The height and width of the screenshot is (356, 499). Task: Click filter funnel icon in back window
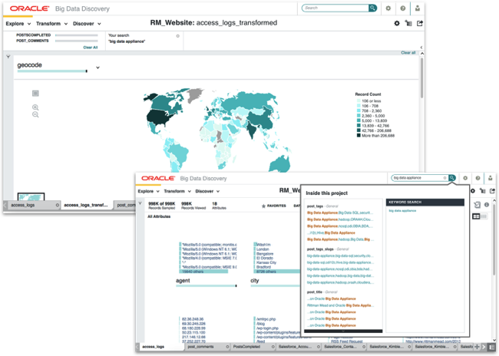8,57
